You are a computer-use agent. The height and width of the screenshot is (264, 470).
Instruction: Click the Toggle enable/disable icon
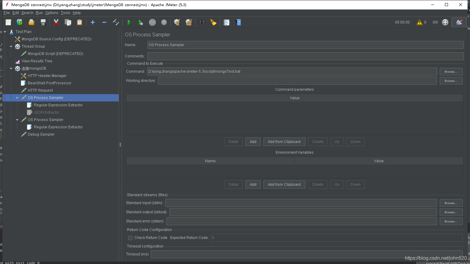(x=116, y=22)
